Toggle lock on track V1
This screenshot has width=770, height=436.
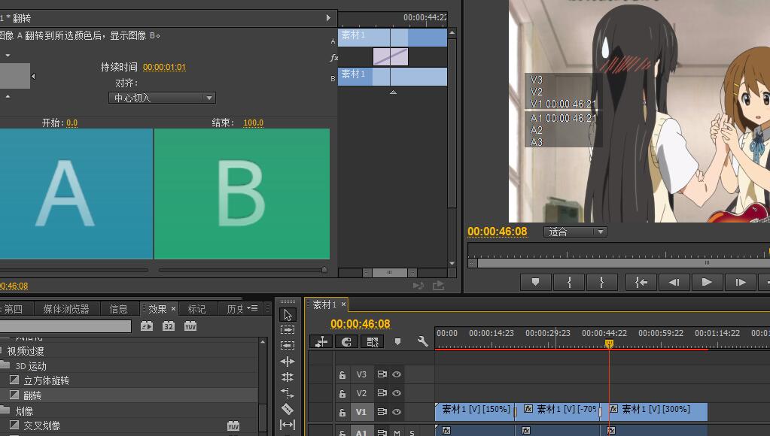click(x=342, y=413)
